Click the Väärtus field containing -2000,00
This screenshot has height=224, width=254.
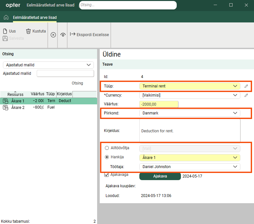159,104
